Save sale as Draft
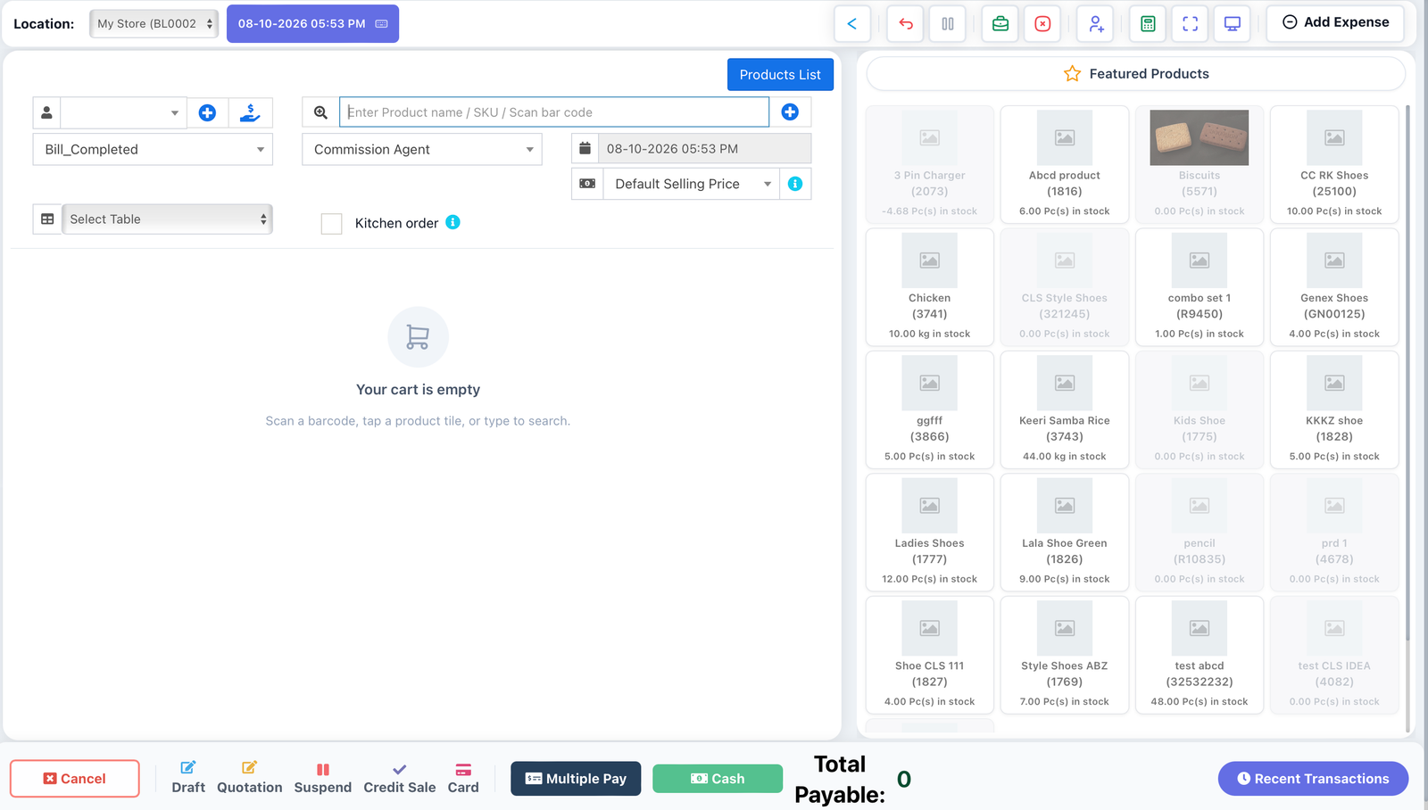 188,778
